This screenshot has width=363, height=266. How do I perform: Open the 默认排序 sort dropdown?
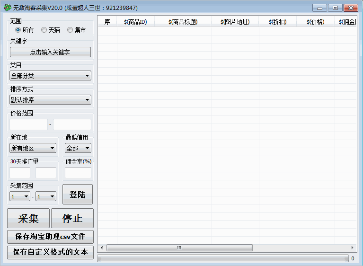[50, 100]
